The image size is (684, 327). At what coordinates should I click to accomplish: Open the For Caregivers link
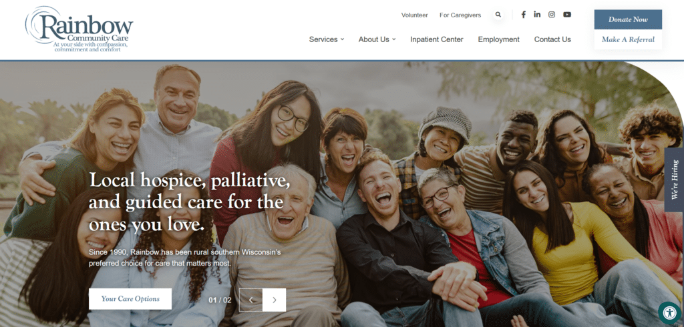[x=460, y=15]
